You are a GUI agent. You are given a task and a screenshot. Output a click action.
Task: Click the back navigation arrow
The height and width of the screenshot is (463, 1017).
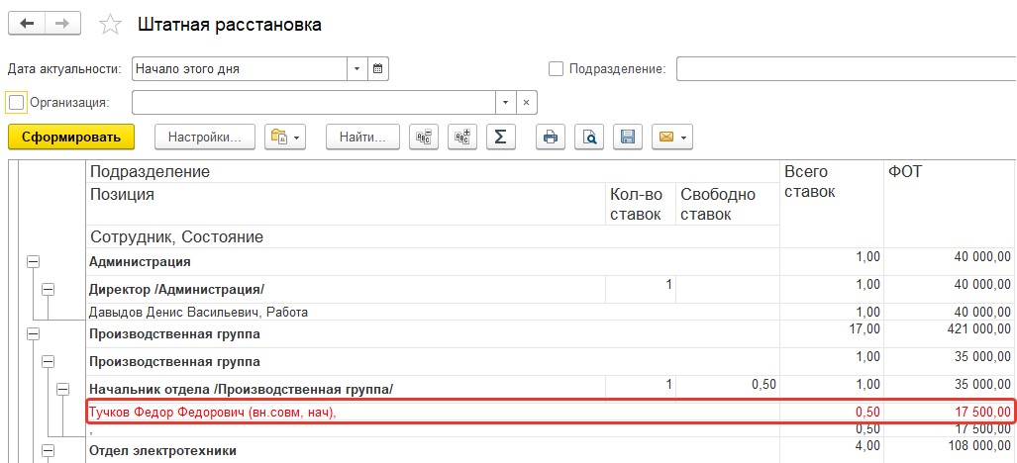tap(27, 24)
